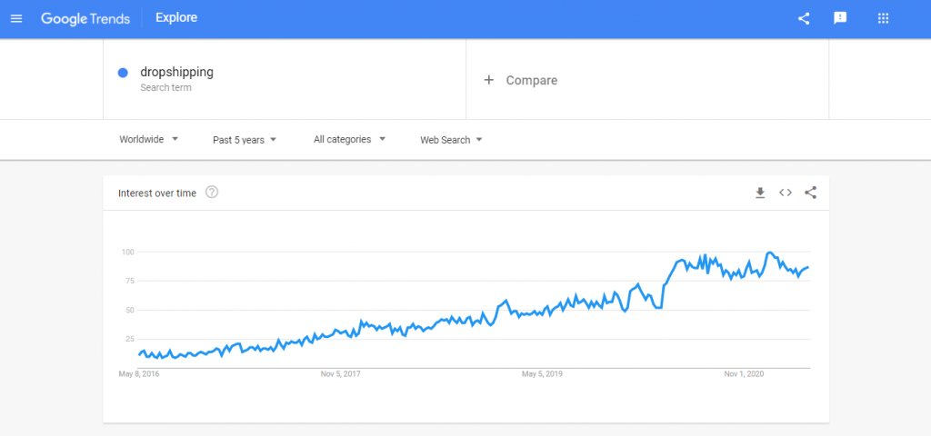Open the Past 5 years dropdown

tap(245, 140)
